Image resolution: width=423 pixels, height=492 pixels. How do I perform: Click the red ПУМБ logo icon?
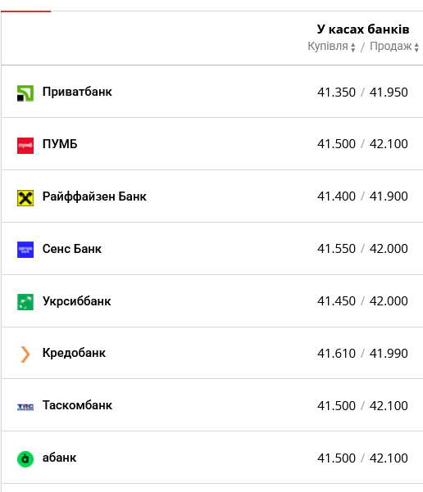25,146
